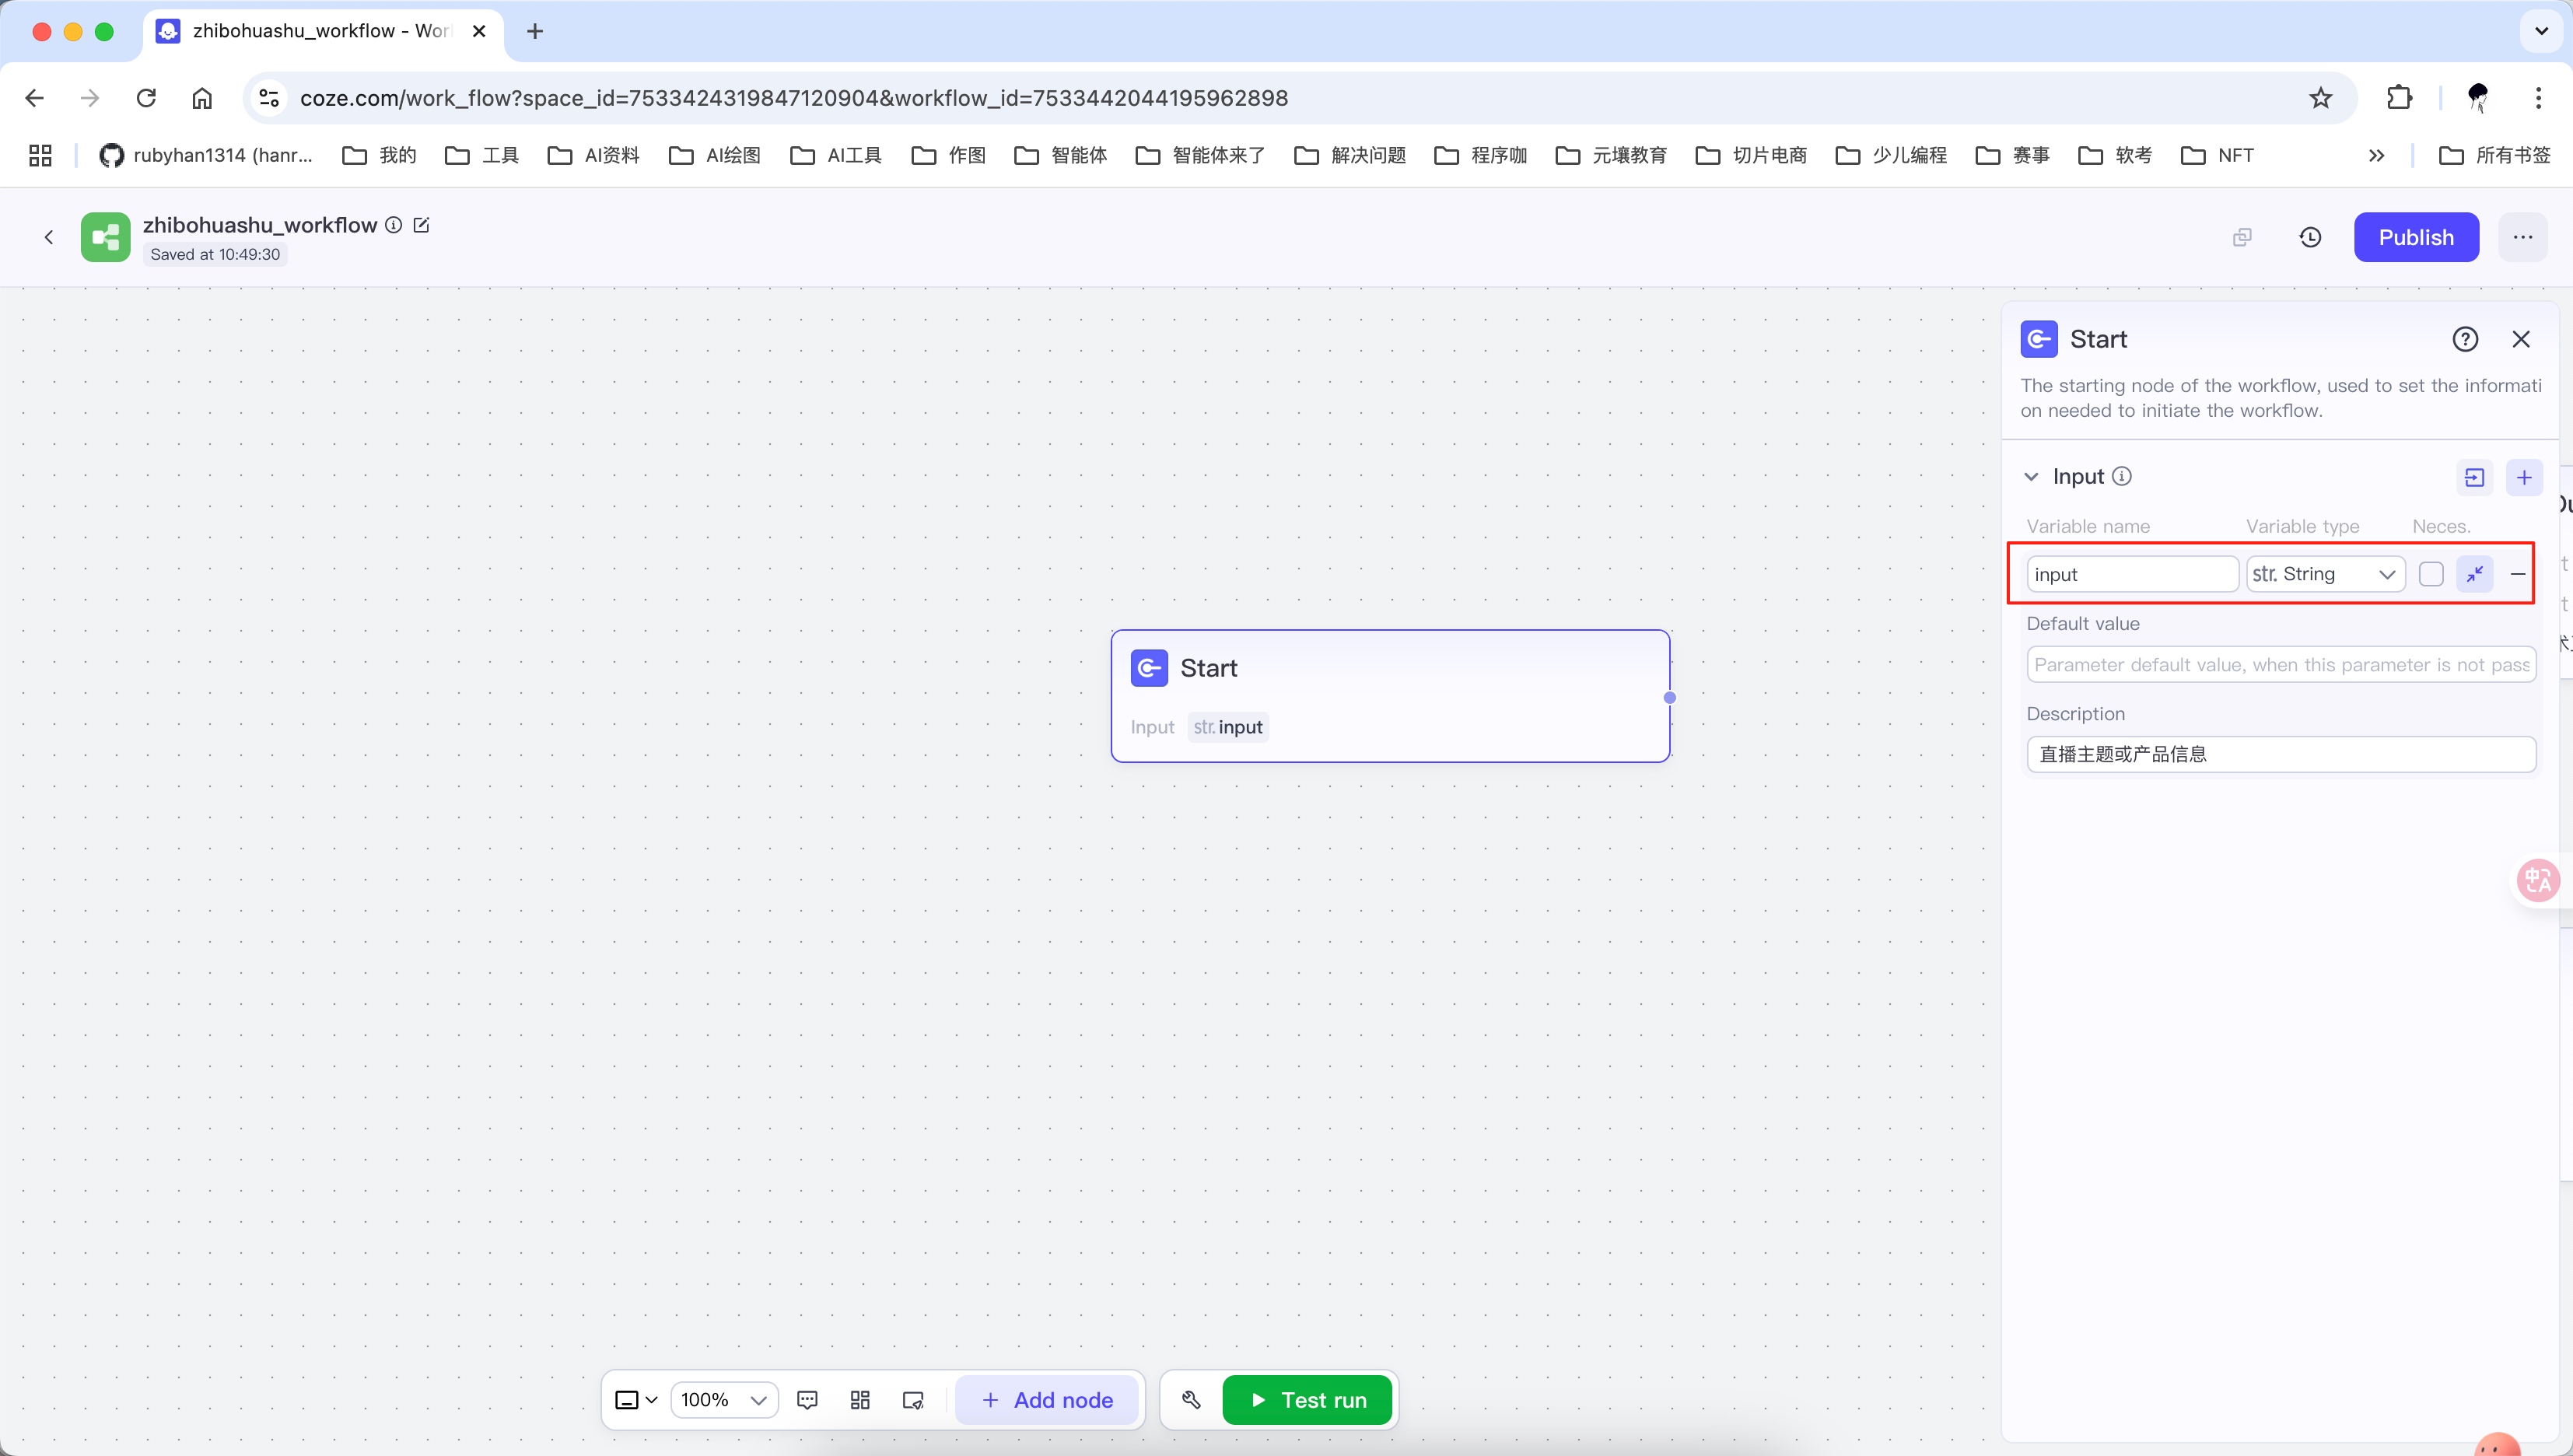Screen dimensions: 2573x1456
Task: Open the comment tool in bottom toolbar
Action: tap(807, 1400)
